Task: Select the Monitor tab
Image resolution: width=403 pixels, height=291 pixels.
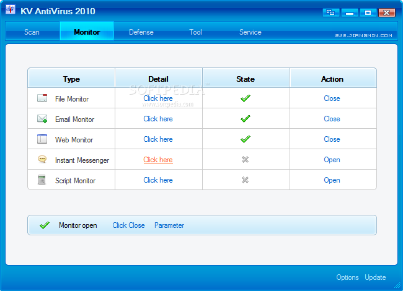Action: click(87, 31)
